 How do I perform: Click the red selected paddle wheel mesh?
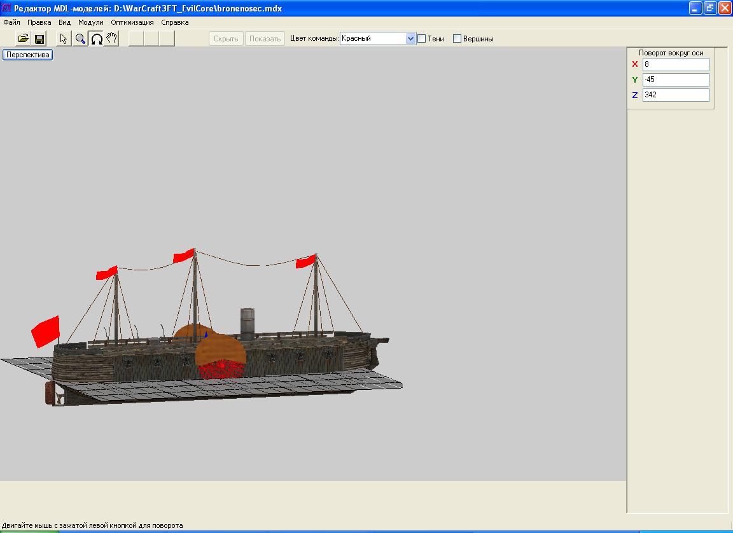point(221,369)
